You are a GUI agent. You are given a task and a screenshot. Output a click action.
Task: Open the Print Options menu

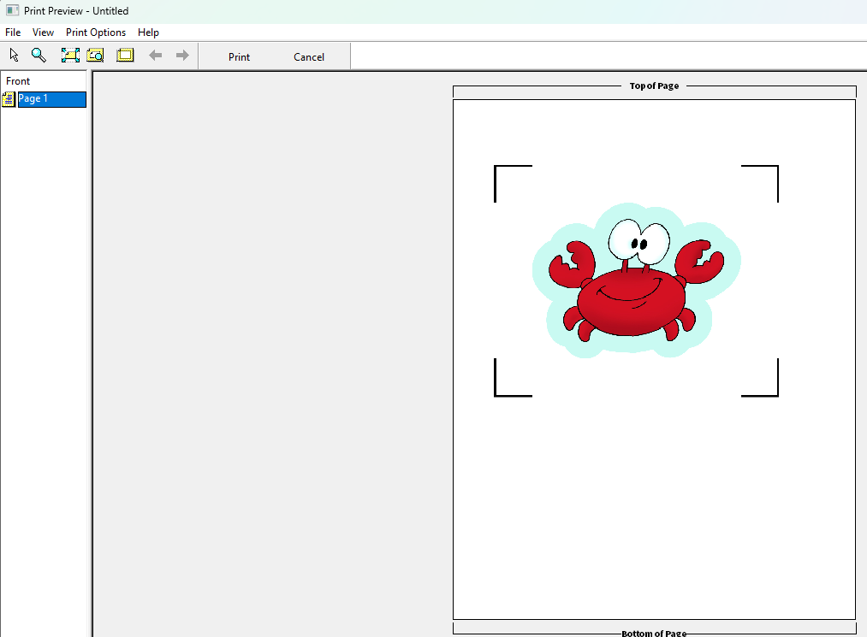click(x=96, y=32)
